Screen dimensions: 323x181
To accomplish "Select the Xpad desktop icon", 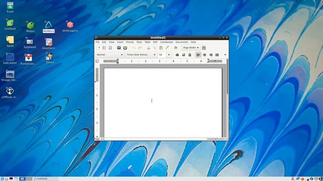I will [x=10, y=41].
